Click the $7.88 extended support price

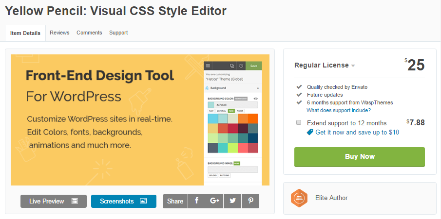click(416, 122)
